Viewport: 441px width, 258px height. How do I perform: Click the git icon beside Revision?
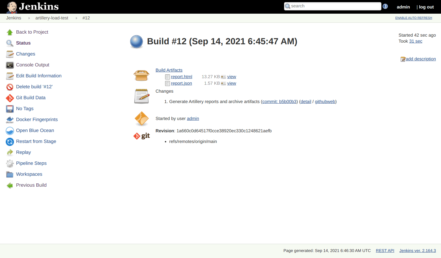click(x=142, y=136)
